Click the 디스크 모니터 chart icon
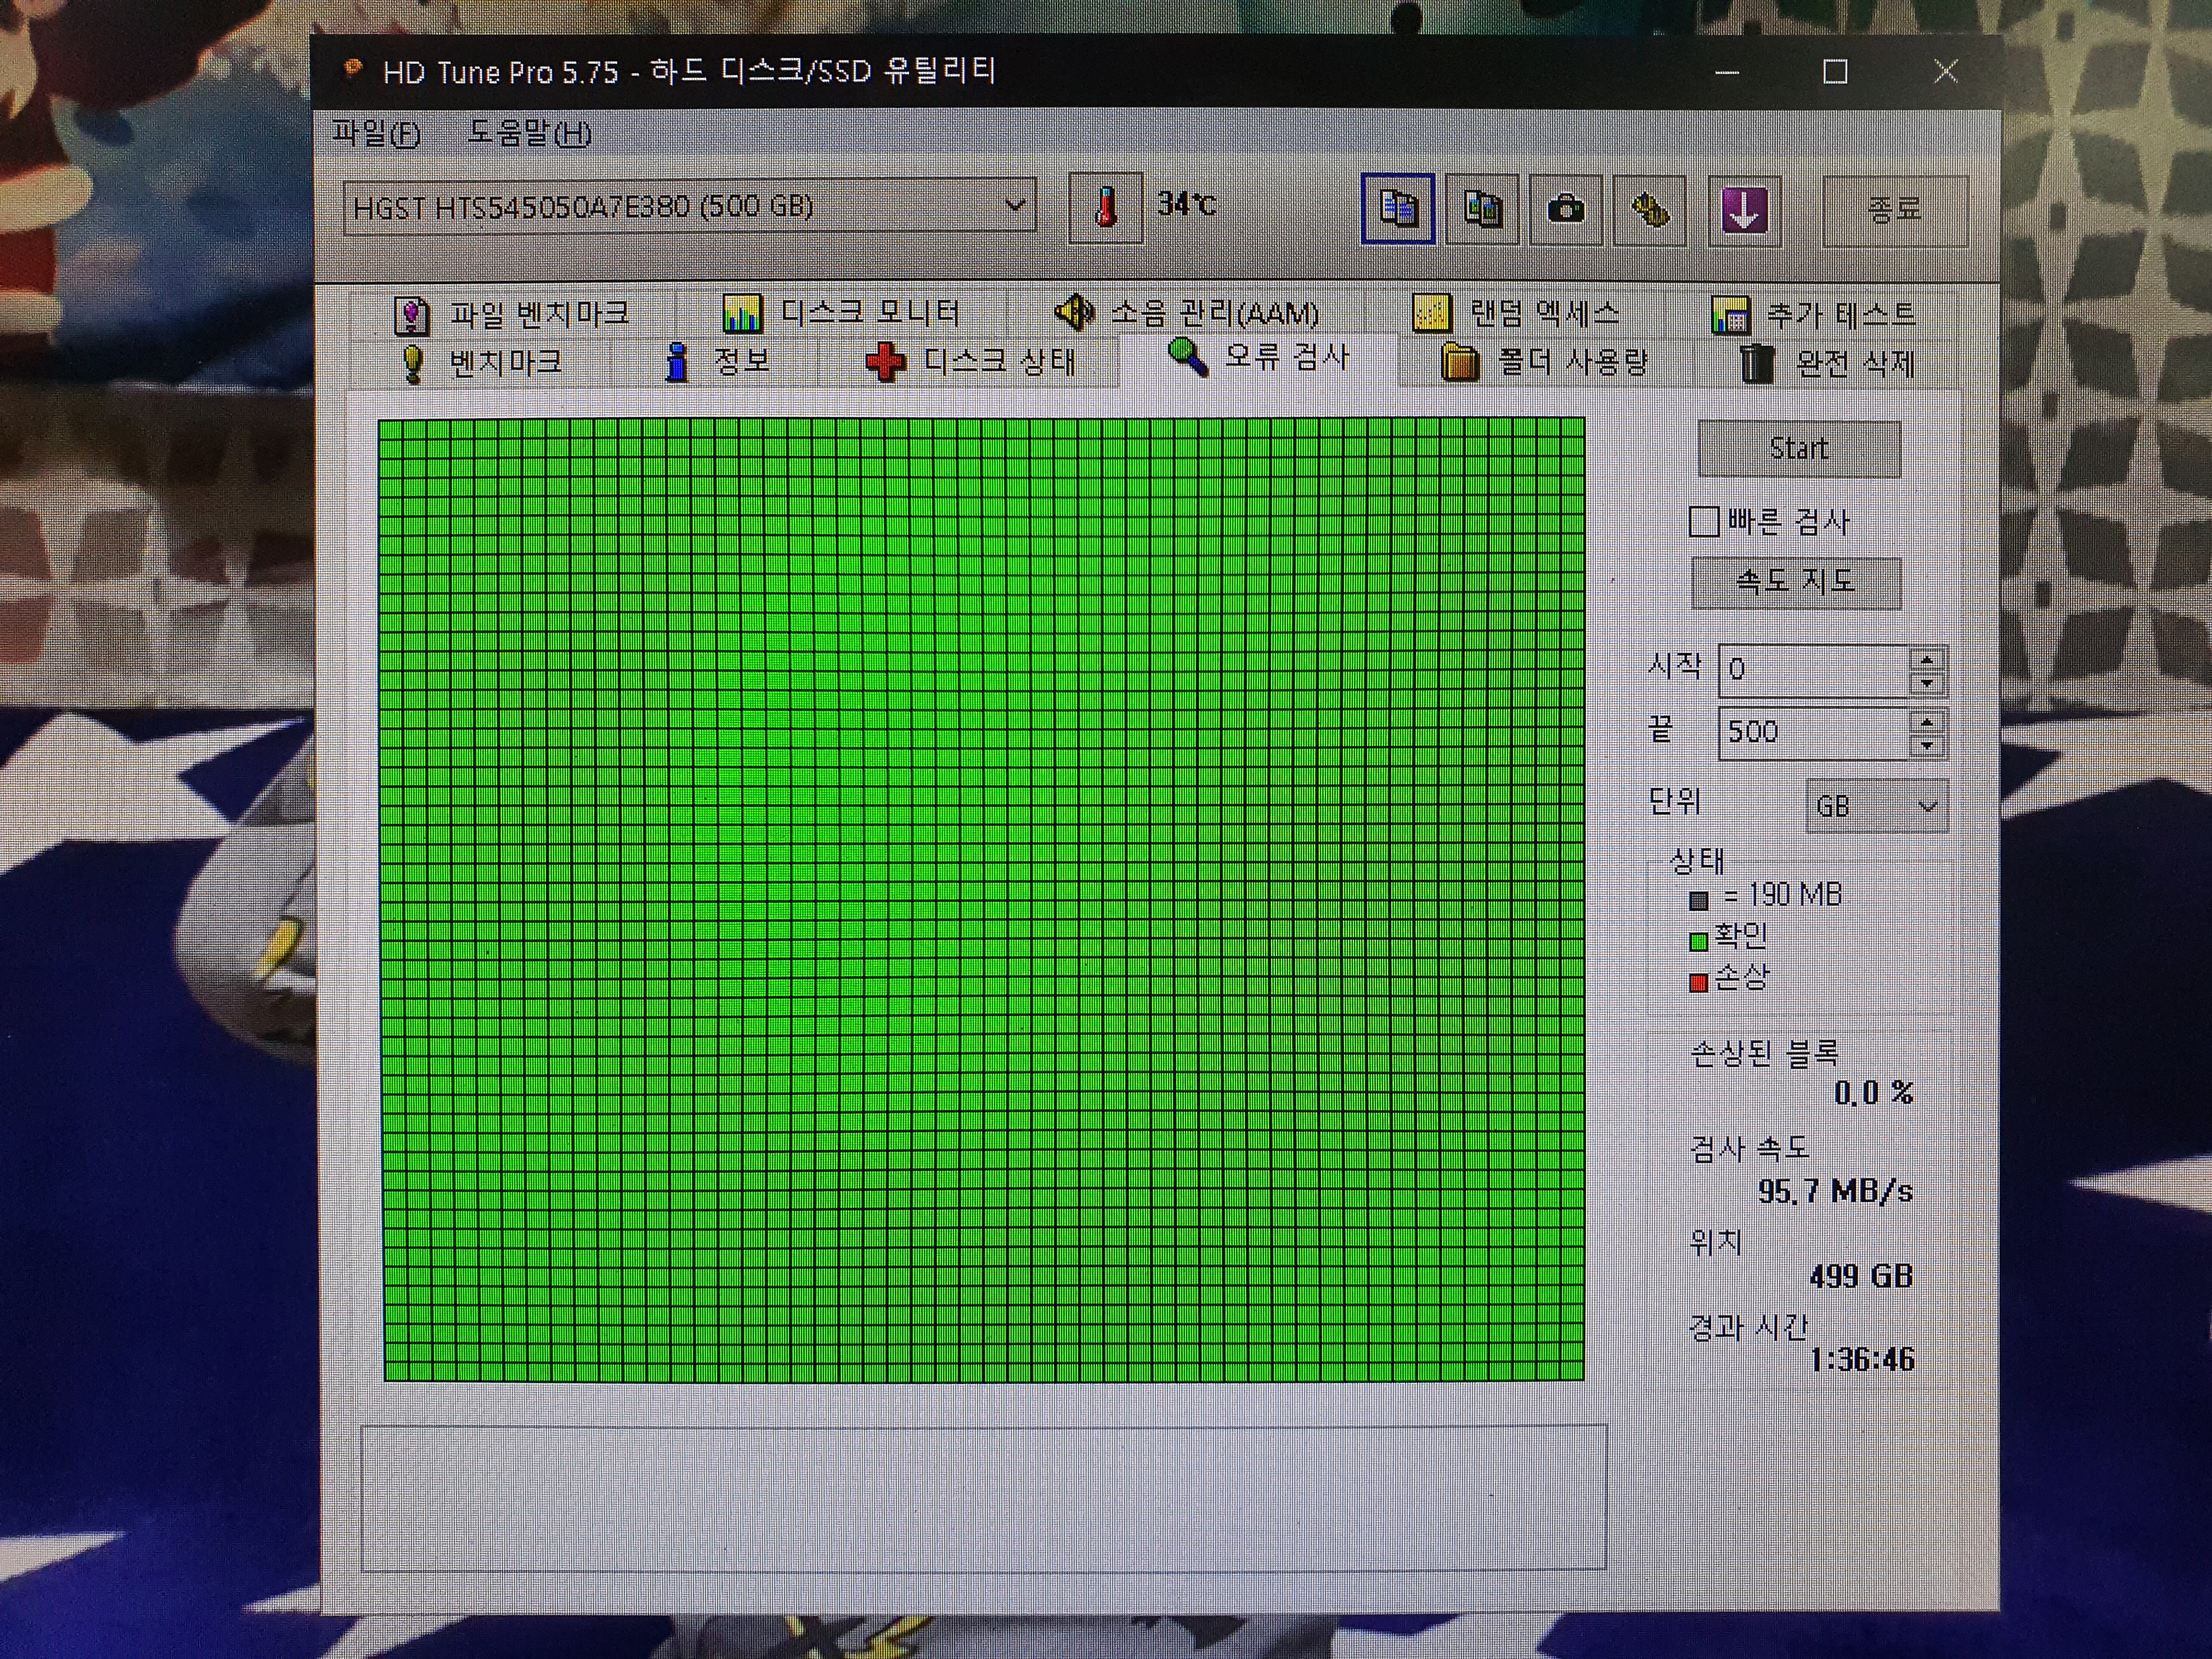The height and width of the screenshot is (1659, 2212). pos(741,314)
